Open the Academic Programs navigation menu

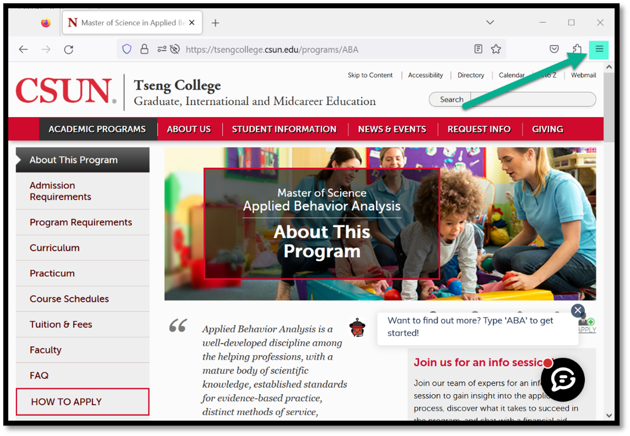pyautogui.click(x=97, y=129)
